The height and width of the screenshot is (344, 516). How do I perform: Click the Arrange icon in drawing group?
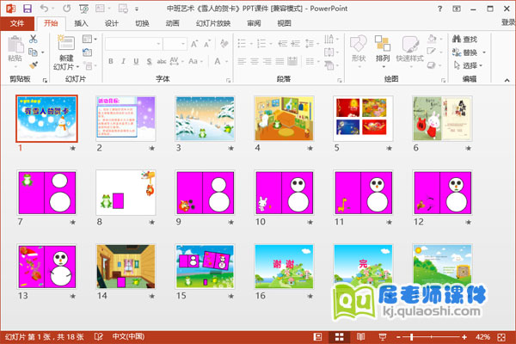pos(383,47)
